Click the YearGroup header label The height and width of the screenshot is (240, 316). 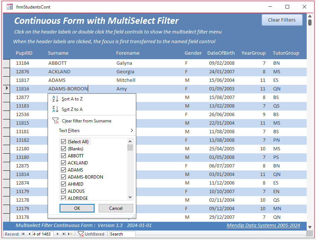pyautogui.click(x=253, y=53)
